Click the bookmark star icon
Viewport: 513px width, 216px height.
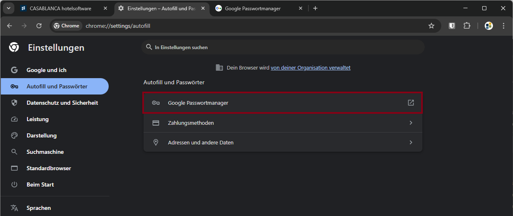[431, 26]
